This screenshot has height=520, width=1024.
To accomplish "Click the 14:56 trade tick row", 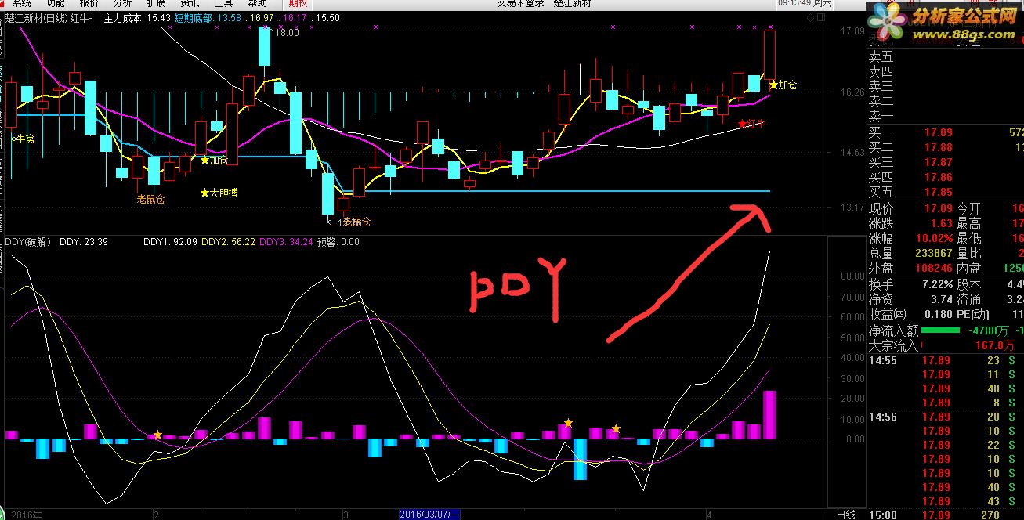I will click(x=945, y=417).
